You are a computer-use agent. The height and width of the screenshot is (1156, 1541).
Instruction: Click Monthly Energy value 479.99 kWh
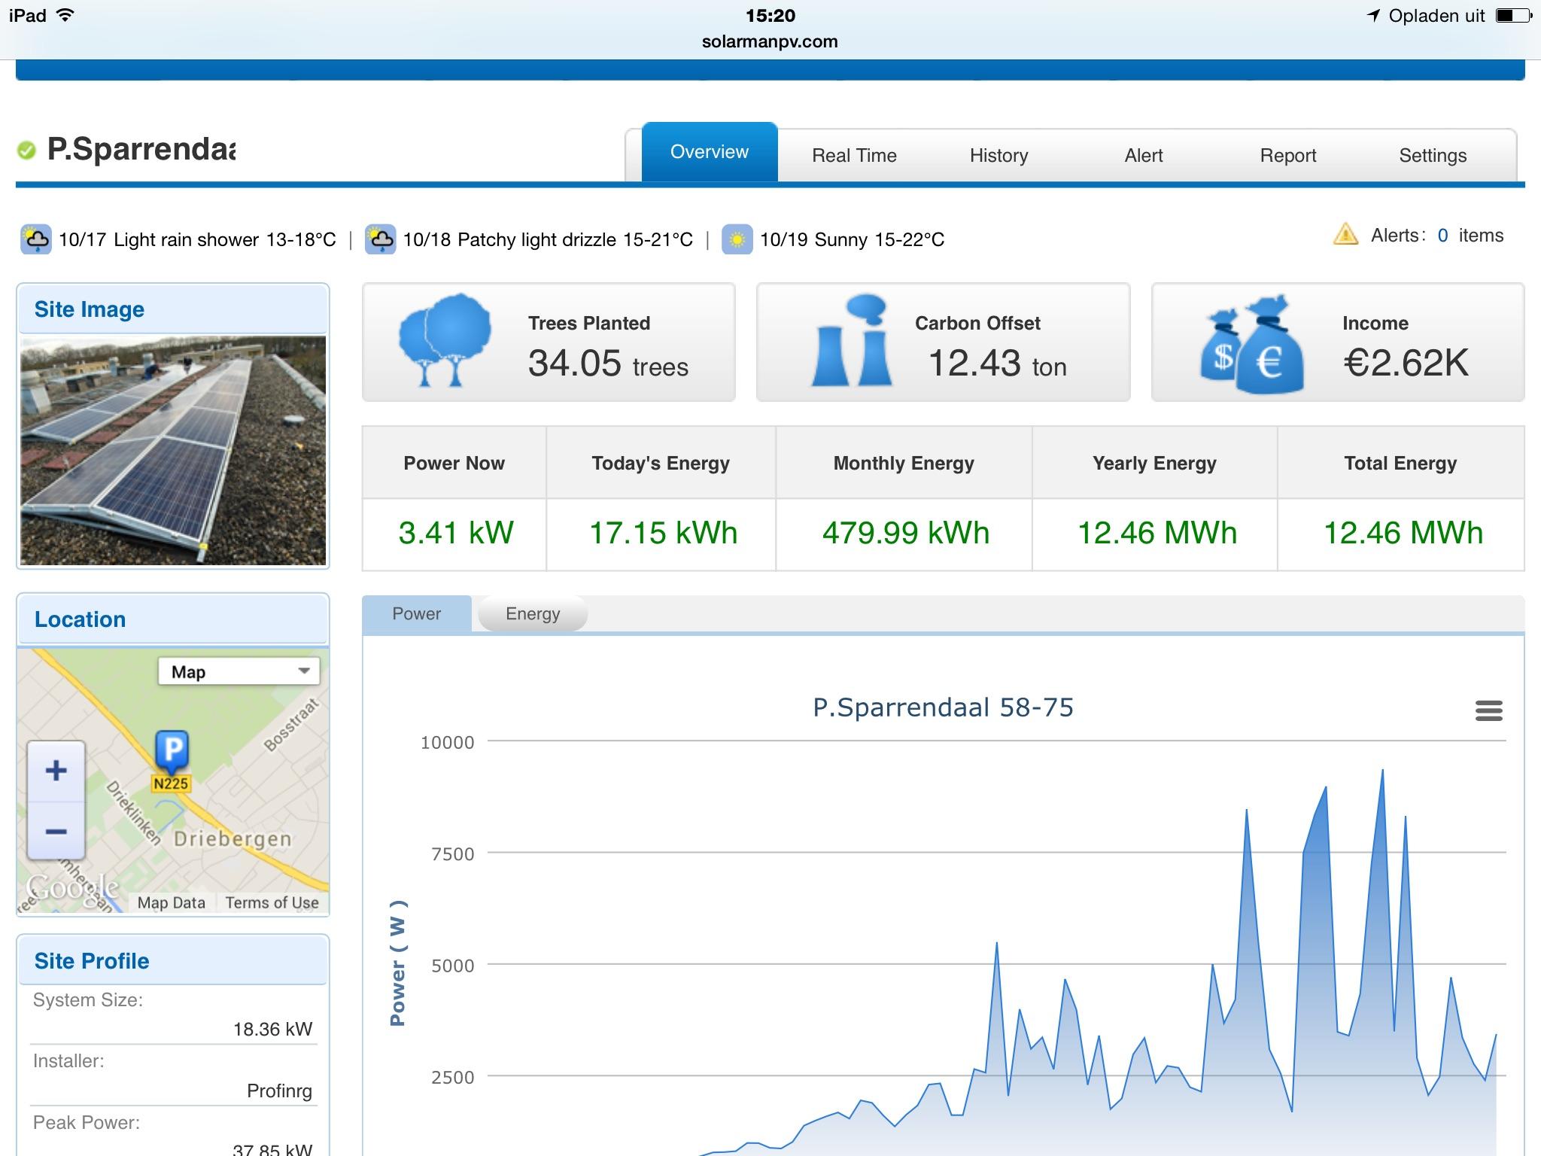905,533
